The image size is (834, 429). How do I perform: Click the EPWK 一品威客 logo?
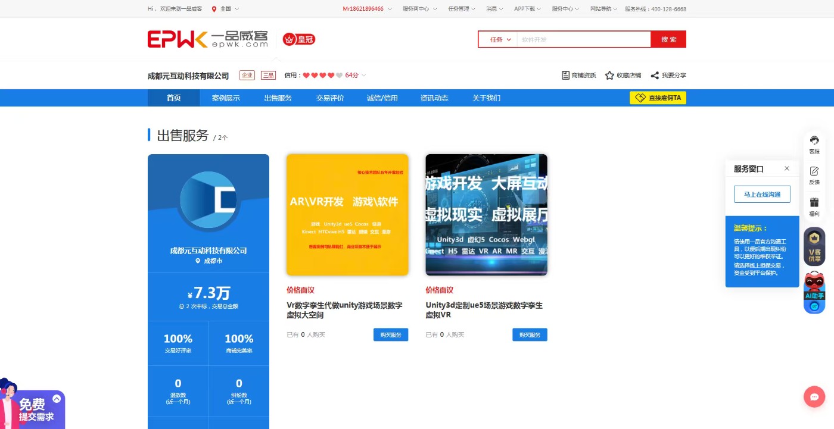tap(208, 39)
